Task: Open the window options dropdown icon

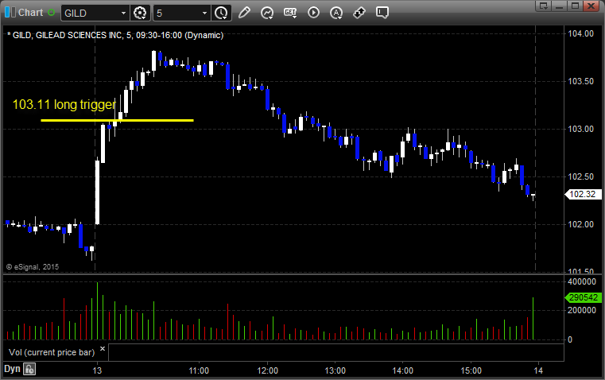Action: coord(544,6)
